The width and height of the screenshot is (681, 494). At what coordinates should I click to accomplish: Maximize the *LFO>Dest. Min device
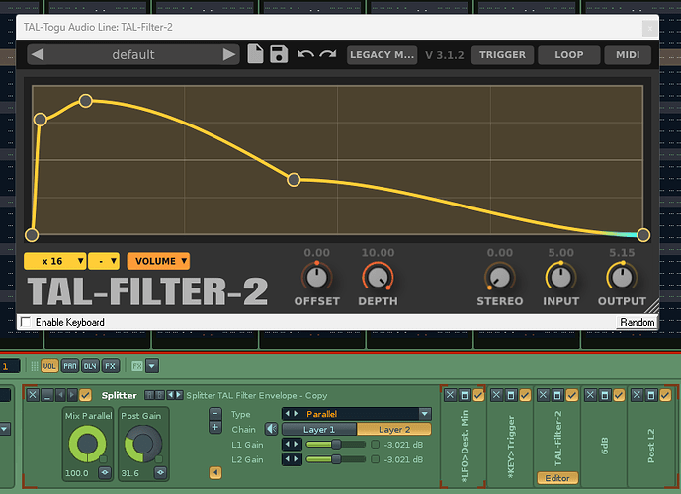(465, 395)
